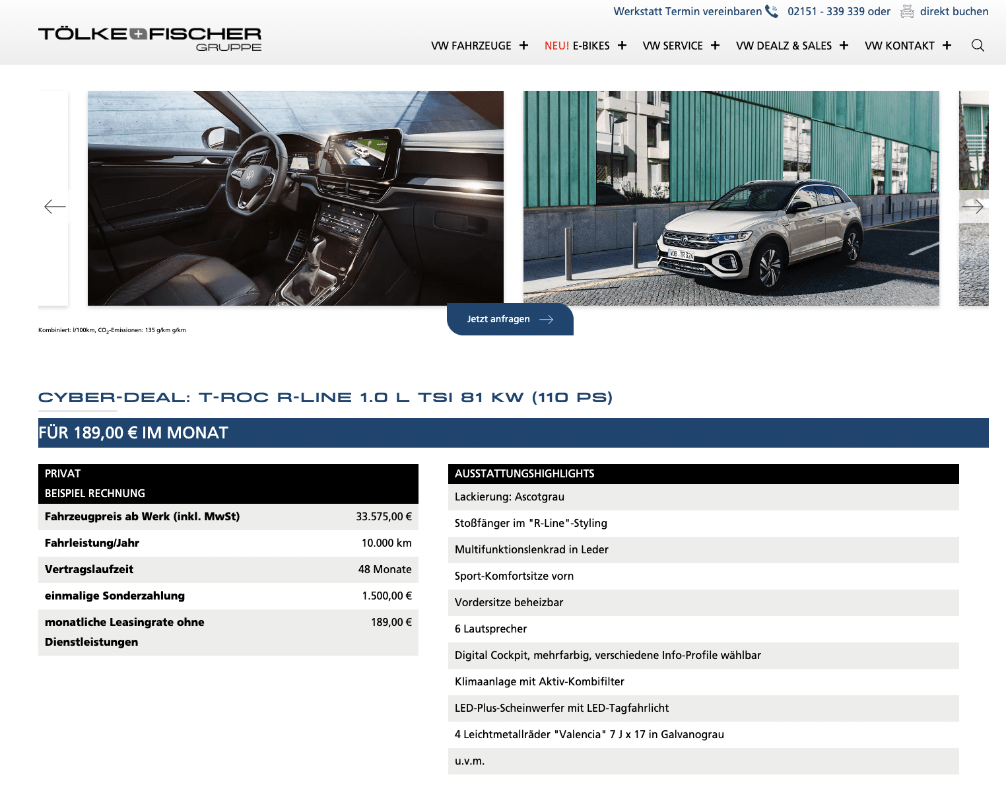Click the Digital Cockpit row
1006x791 pixels.
point(704,656)
